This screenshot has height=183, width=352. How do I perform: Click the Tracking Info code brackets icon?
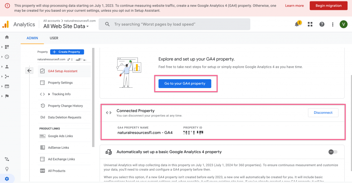pos(42,94)
